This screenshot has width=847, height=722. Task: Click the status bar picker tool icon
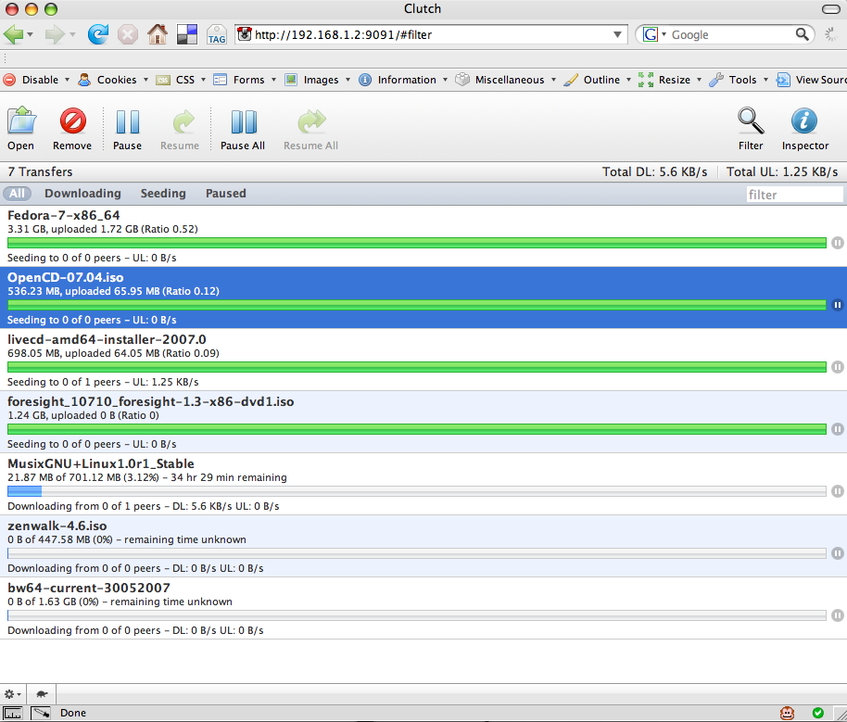pyautogui.click(x=41, y=713)
